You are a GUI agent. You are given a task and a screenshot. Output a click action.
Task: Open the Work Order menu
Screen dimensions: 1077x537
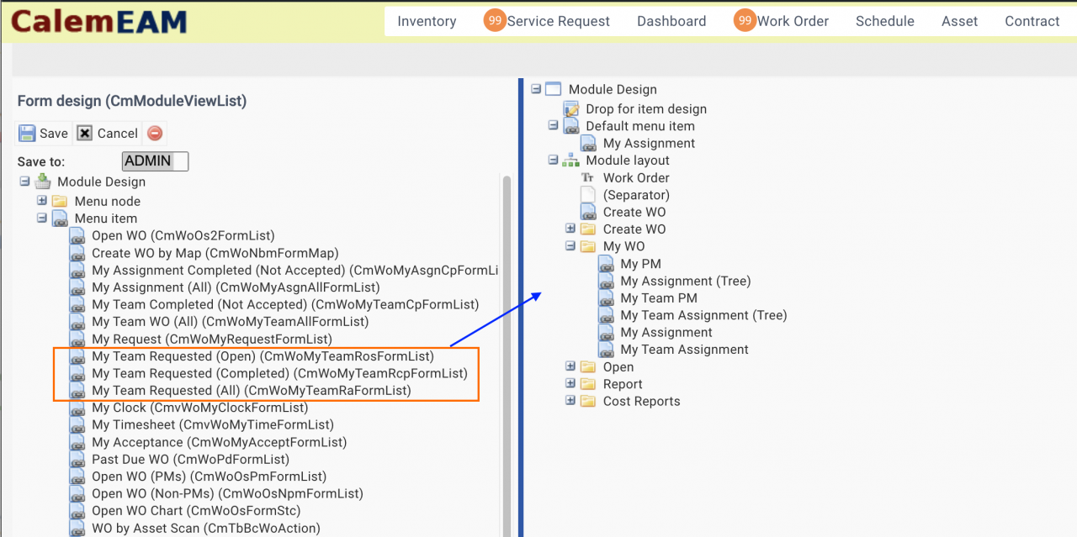793,21
